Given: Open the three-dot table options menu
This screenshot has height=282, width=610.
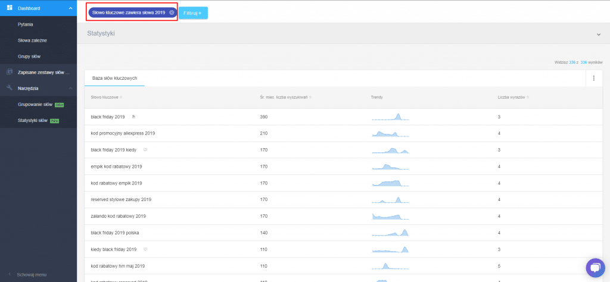Looking at the screenshot, I should click(x=593, y=78).
